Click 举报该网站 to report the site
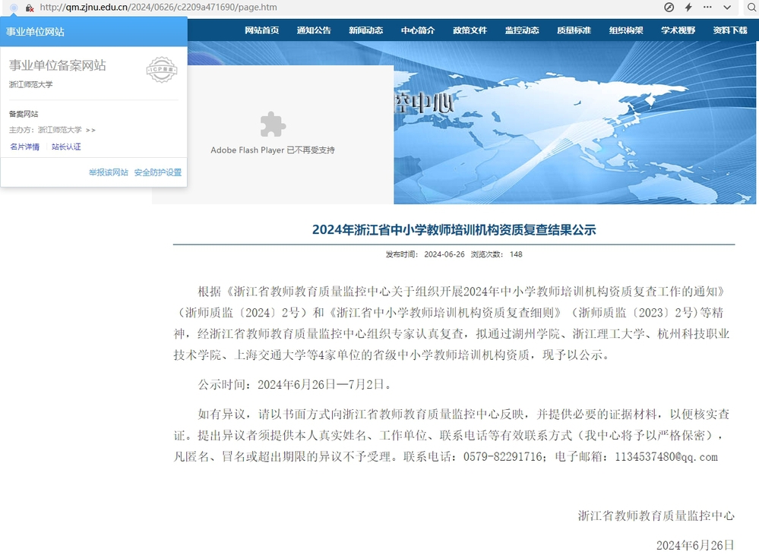The image size is (759, 558). (108, 172)
